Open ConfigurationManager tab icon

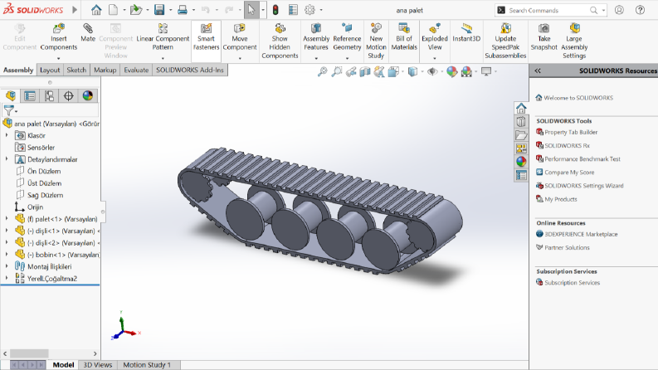point(49,96)
